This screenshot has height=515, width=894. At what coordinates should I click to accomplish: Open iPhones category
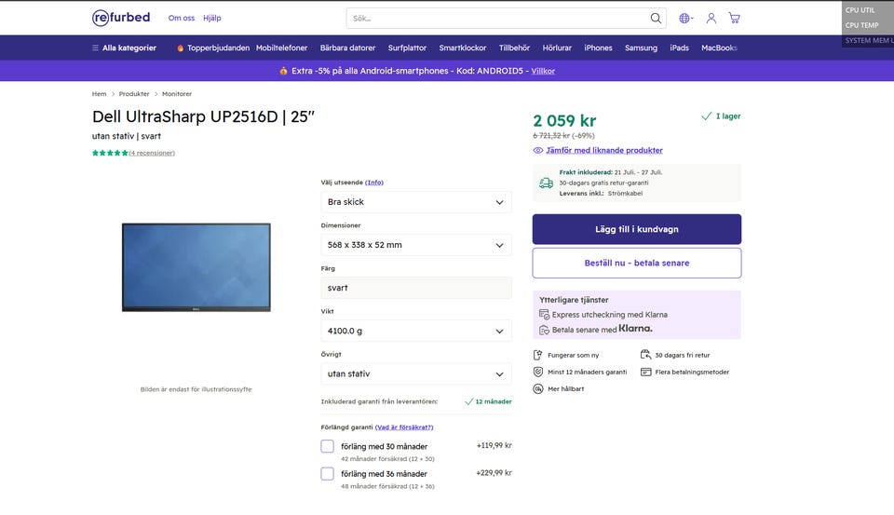[x=598, y=47]
